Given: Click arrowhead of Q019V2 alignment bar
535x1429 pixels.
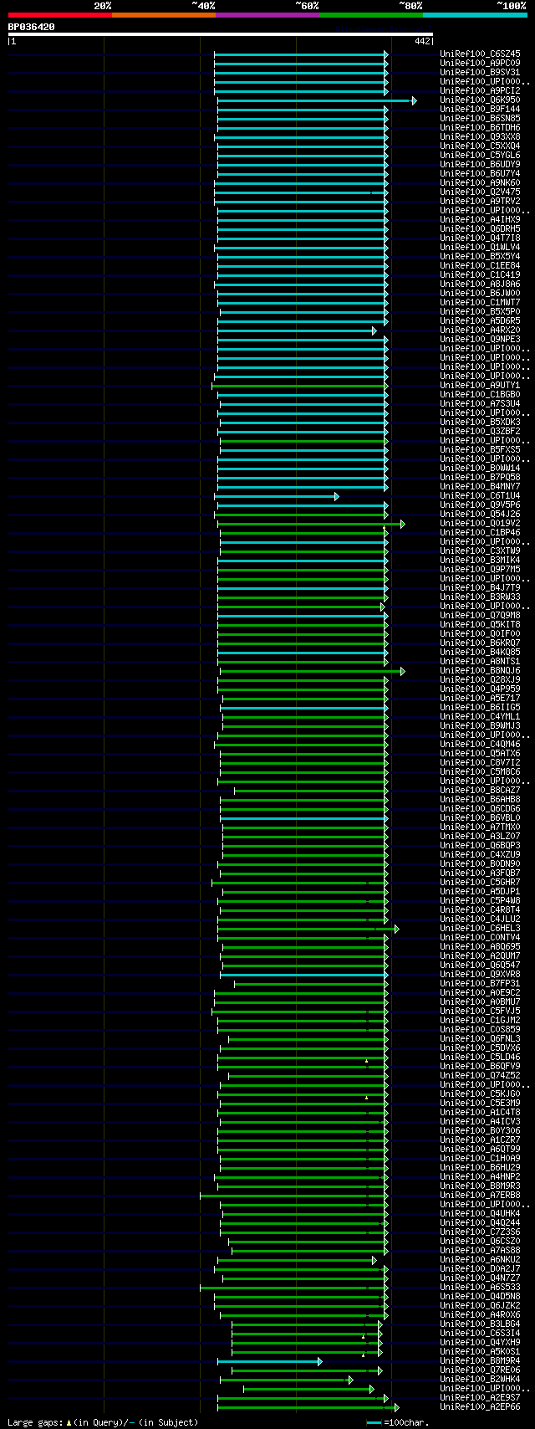Looking at the screenshot, I should click(402, 524).
